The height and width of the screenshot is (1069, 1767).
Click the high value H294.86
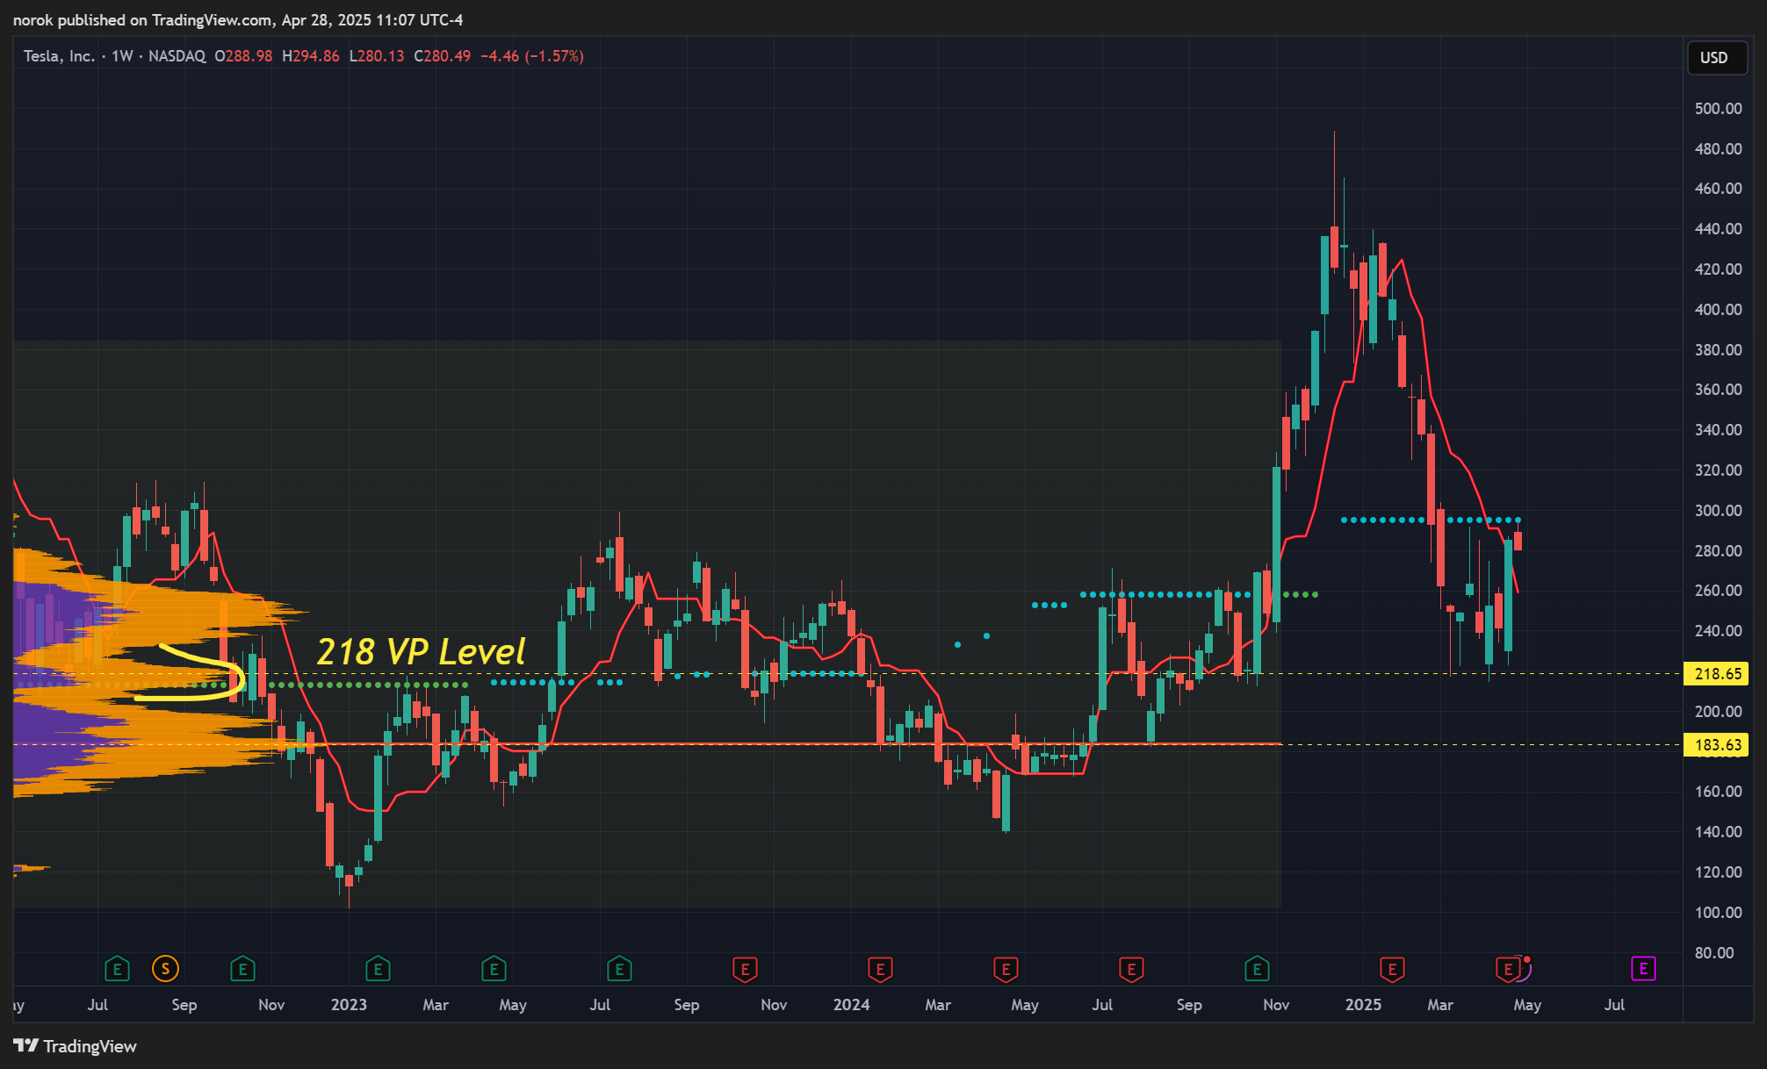[x=311, y=56]
